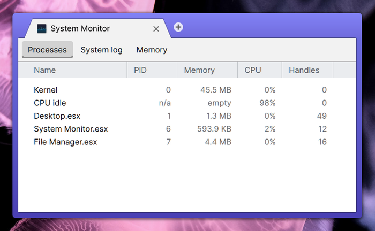The image size is (375, 231).
Task: Click the System Monitor tab title
Action: [80, 29]
